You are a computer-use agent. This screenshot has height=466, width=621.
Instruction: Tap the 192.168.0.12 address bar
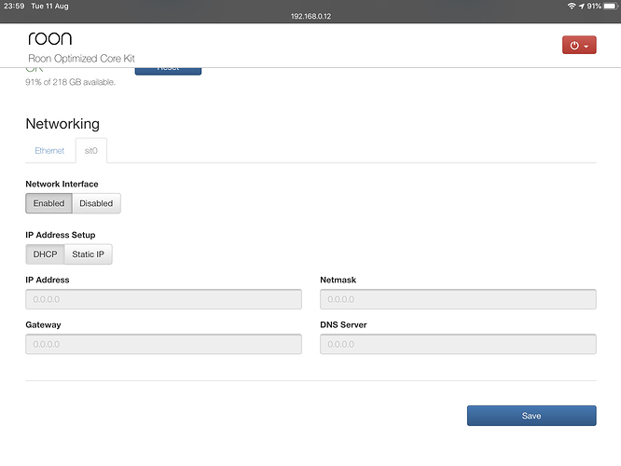(x=310, y=16)
